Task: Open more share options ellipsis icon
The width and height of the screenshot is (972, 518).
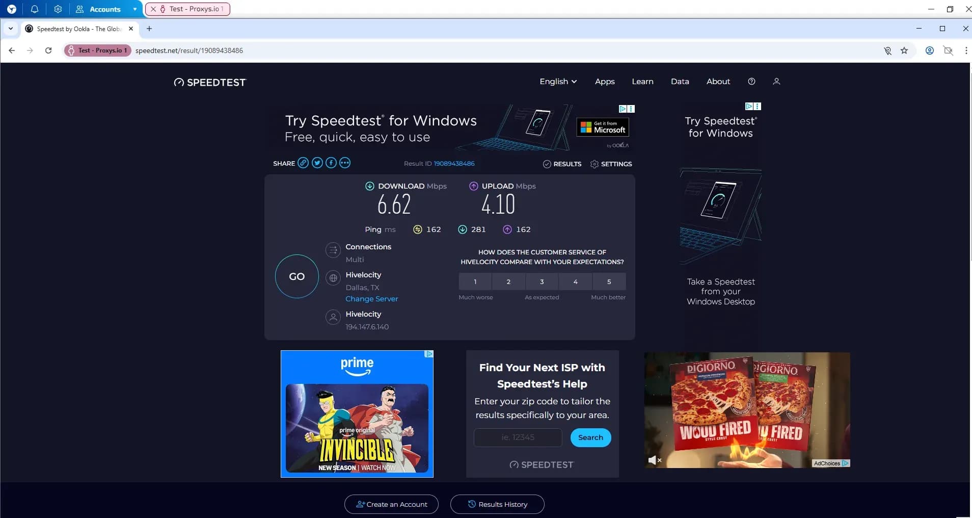Action: pyautogui.click(x=345, y=163)
